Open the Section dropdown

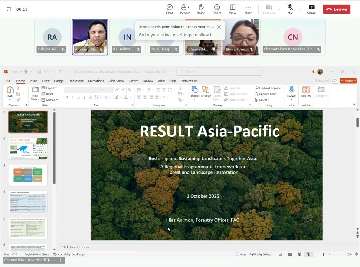[x=49, y=100]
